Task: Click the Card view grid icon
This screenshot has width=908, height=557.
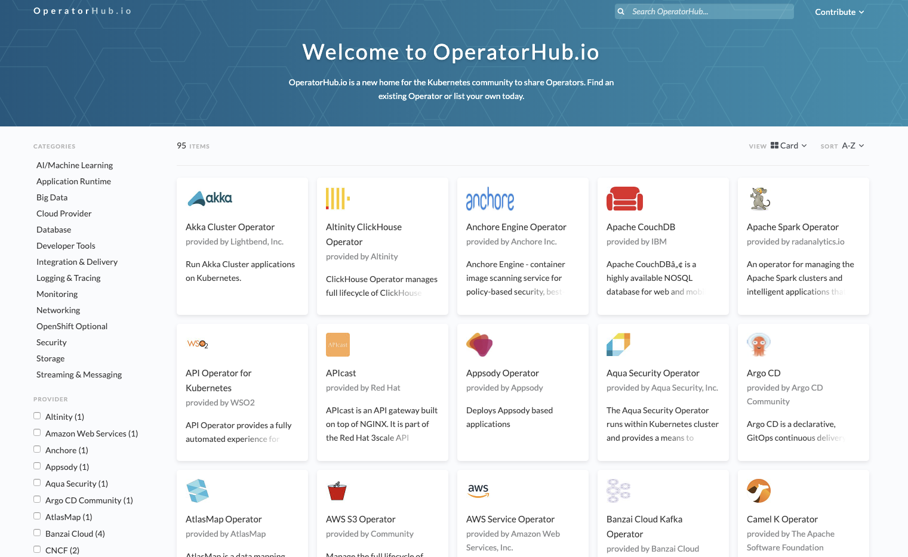Action: [x=774, y=145]
